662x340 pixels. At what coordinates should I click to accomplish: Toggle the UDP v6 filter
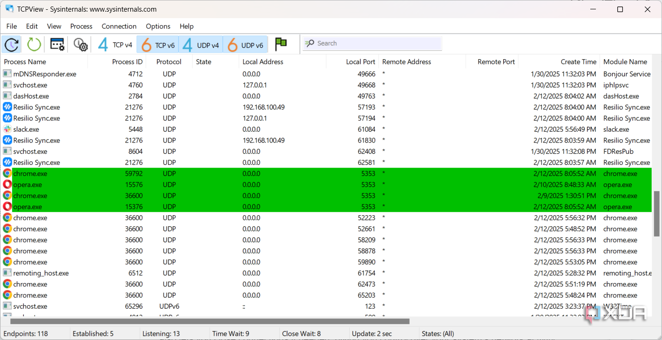(245, 45)
